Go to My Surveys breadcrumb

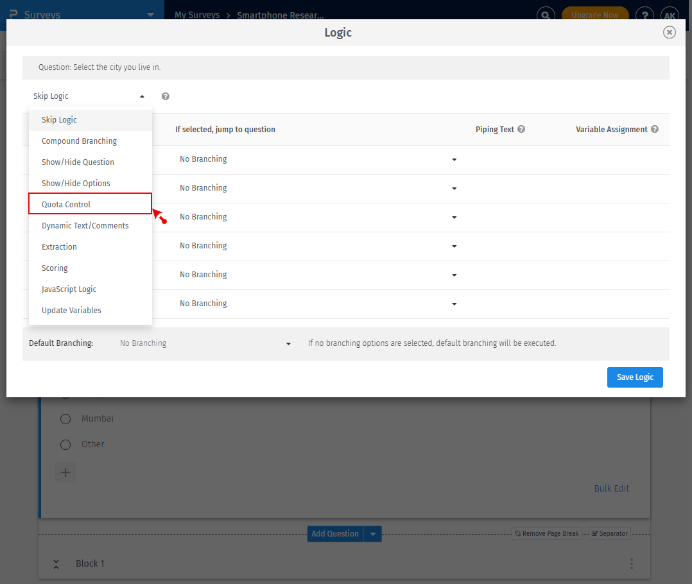tap(197, 15)
